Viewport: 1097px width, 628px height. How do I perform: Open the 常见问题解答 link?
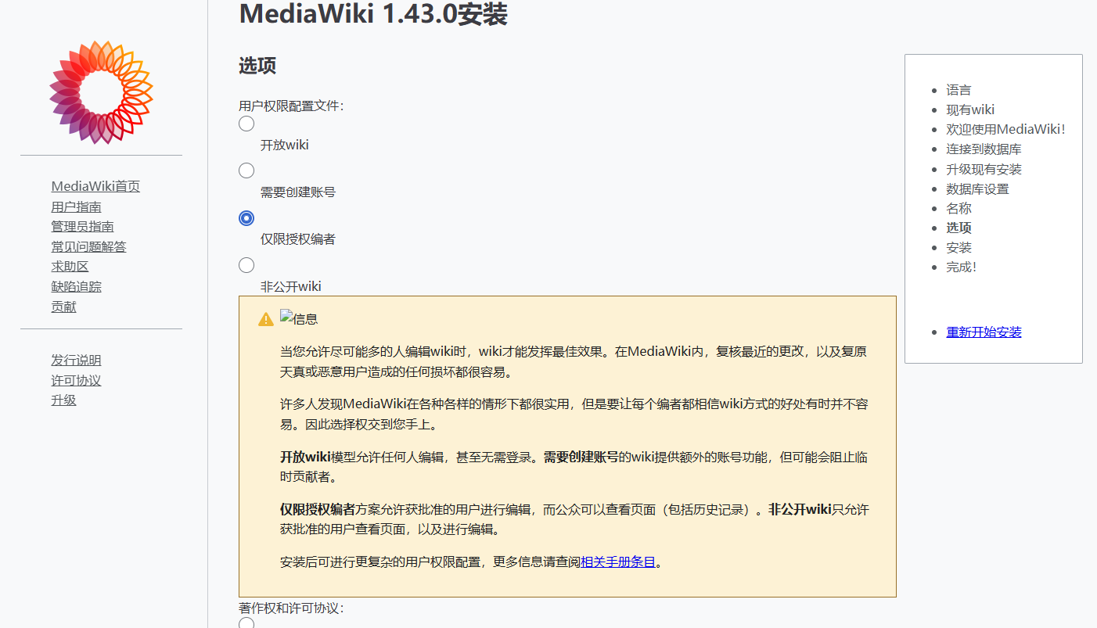88,246
